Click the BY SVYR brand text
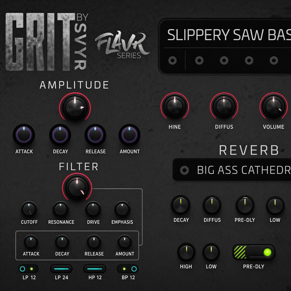This screenshot has height=291, width=291. click(x=81, y=41)
